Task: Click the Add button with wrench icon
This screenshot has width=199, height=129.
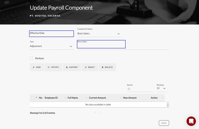Action: [x=37, y=67]
